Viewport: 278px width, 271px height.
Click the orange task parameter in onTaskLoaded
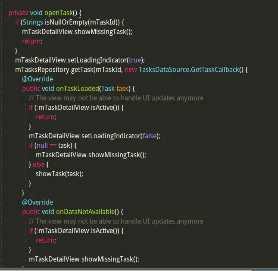click(x=122, y=89)
